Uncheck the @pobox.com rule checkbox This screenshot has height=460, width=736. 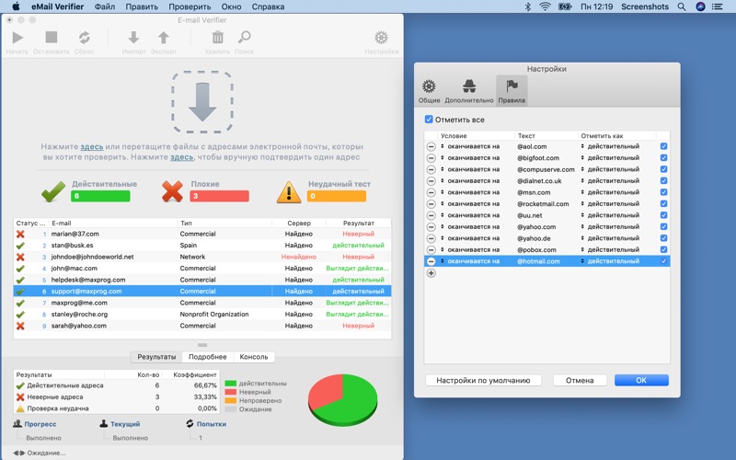click(x=663, y=249)
